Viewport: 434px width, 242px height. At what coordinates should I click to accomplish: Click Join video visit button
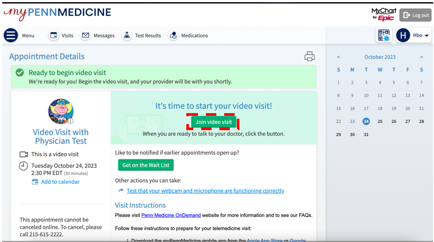click(214, 122)
